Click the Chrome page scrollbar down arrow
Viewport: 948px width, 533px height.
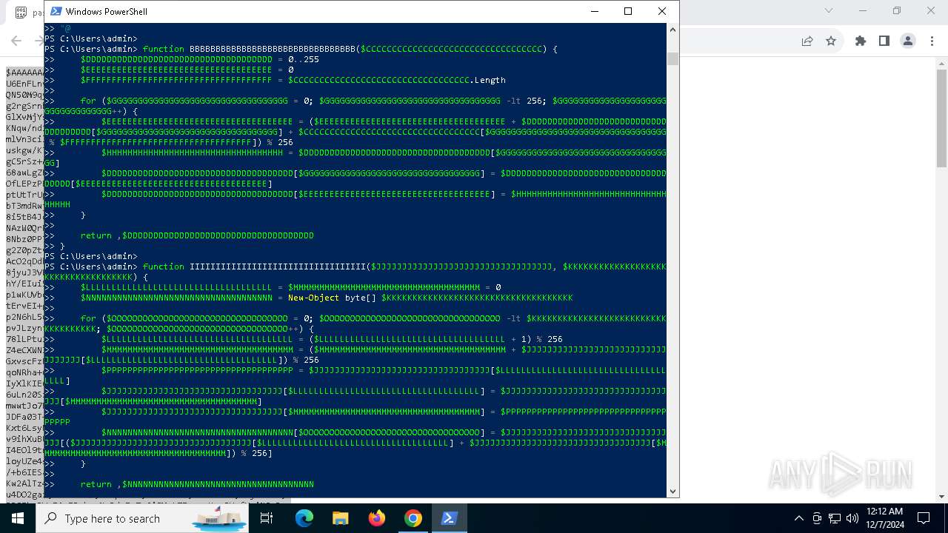click(x=941, y=497)
